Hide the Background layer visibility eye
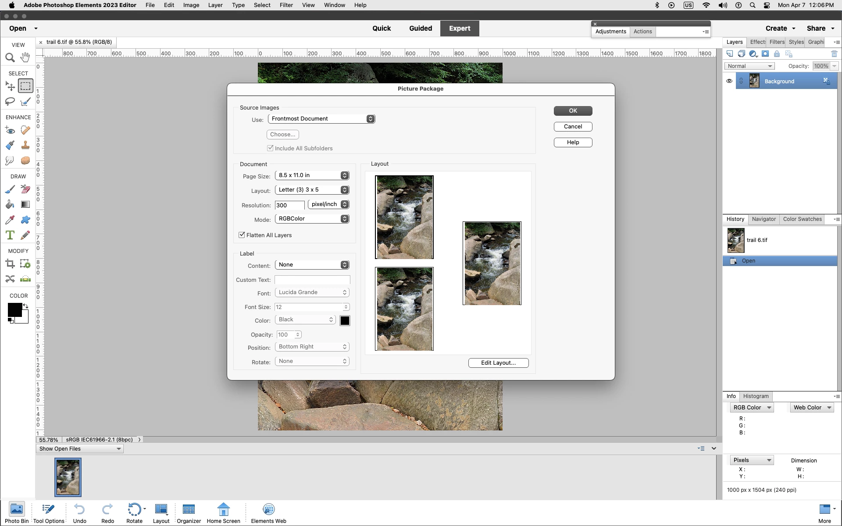Image resolution: width=842 pixels, height=526 pixels. pyautogui.click(x=729, y=81)
